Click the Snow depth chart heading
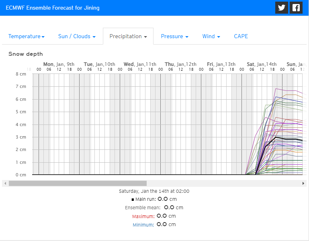The width and height of the screenshot is (309, 241). pyautogui.click(x=26, y=54)
